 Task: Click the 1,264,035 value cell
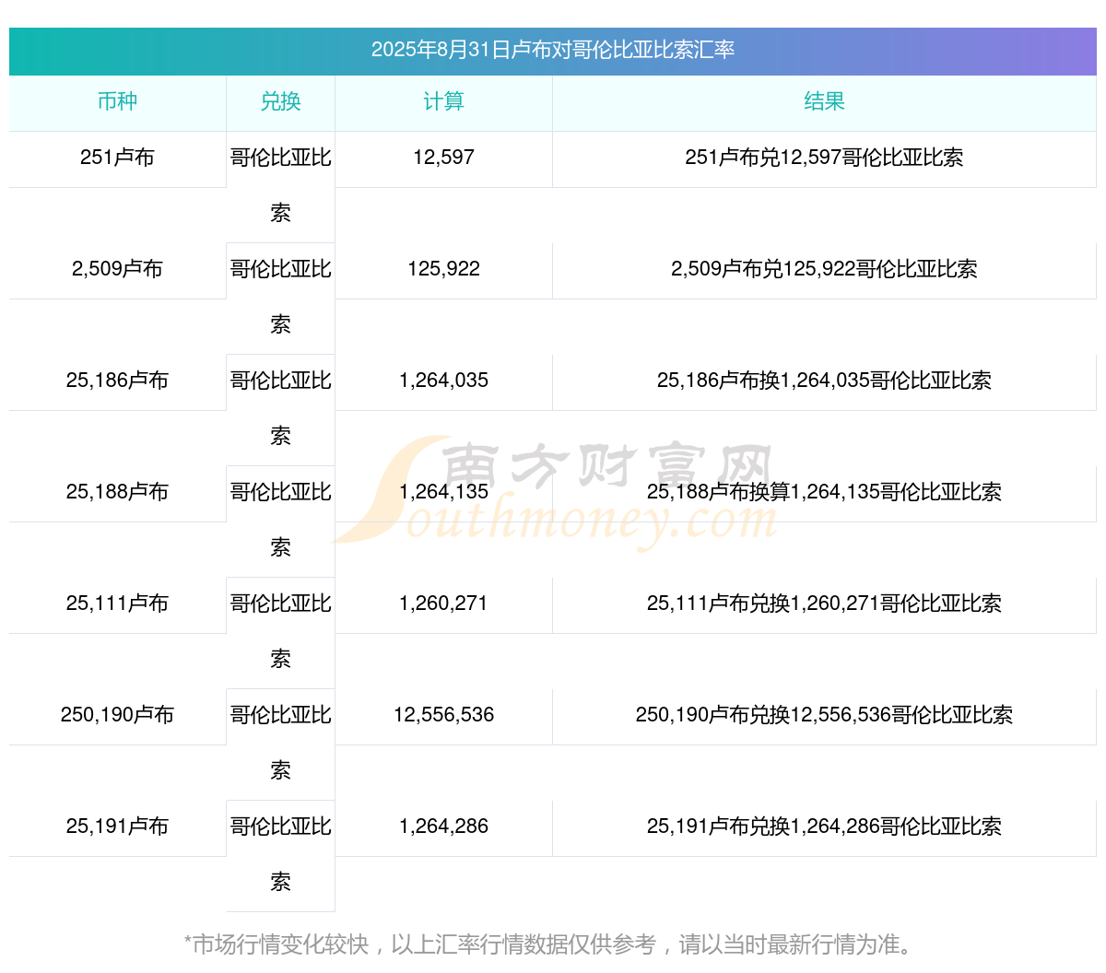[x=443, y=381]
